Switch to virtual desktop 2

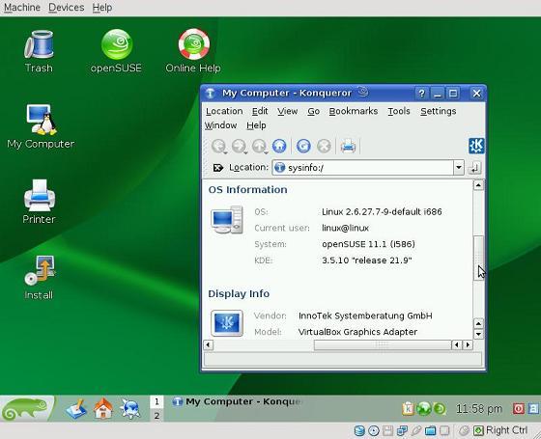tap(157, 416)
